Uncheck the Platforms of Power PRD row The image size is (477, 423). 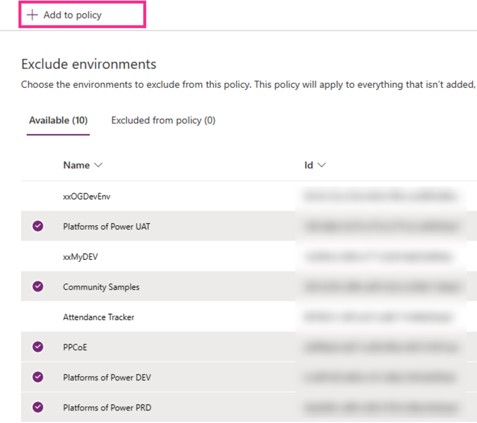38,407
